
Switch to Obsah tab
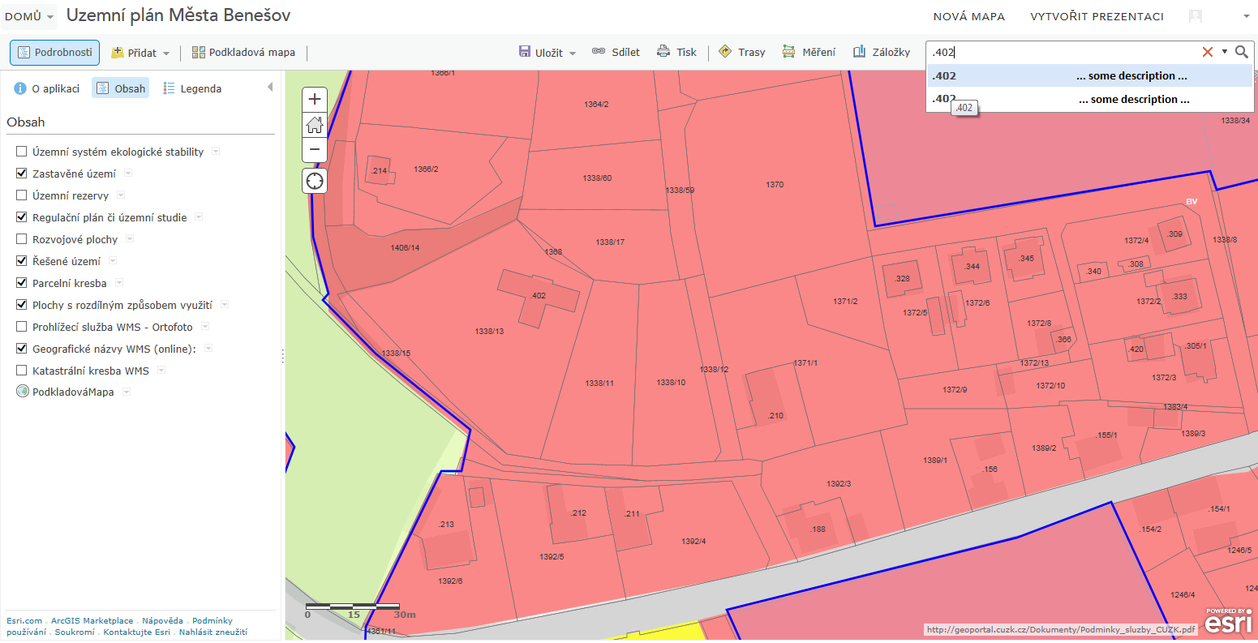point(121,88)
